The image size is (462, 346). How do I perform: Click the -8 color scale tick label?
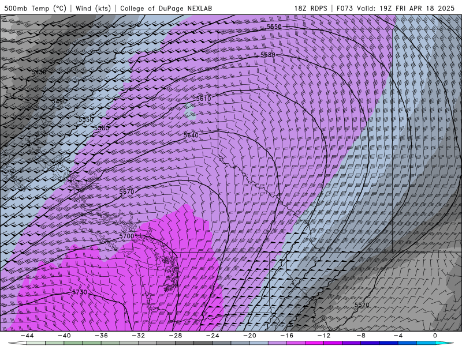pyautogui.click(x=362, y=336)
